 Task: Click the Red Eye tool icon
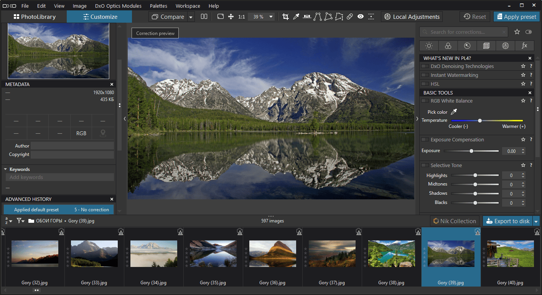tap(361, 17)
